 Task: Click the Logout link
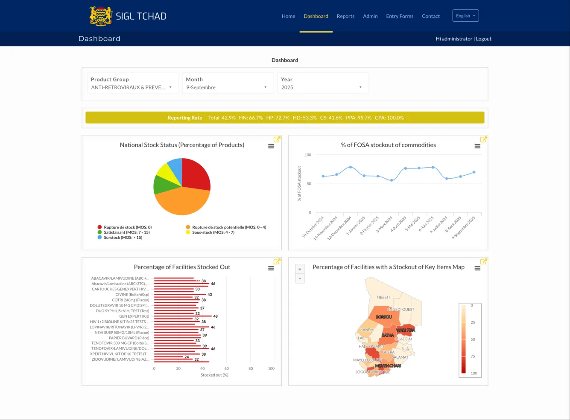click(x=483, y=38)
